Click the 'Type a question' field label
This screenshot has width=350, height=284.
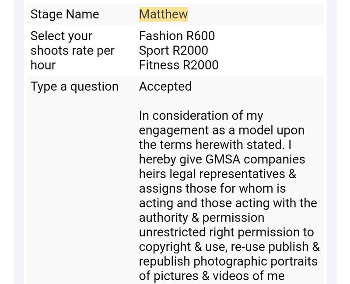(74, 87)
